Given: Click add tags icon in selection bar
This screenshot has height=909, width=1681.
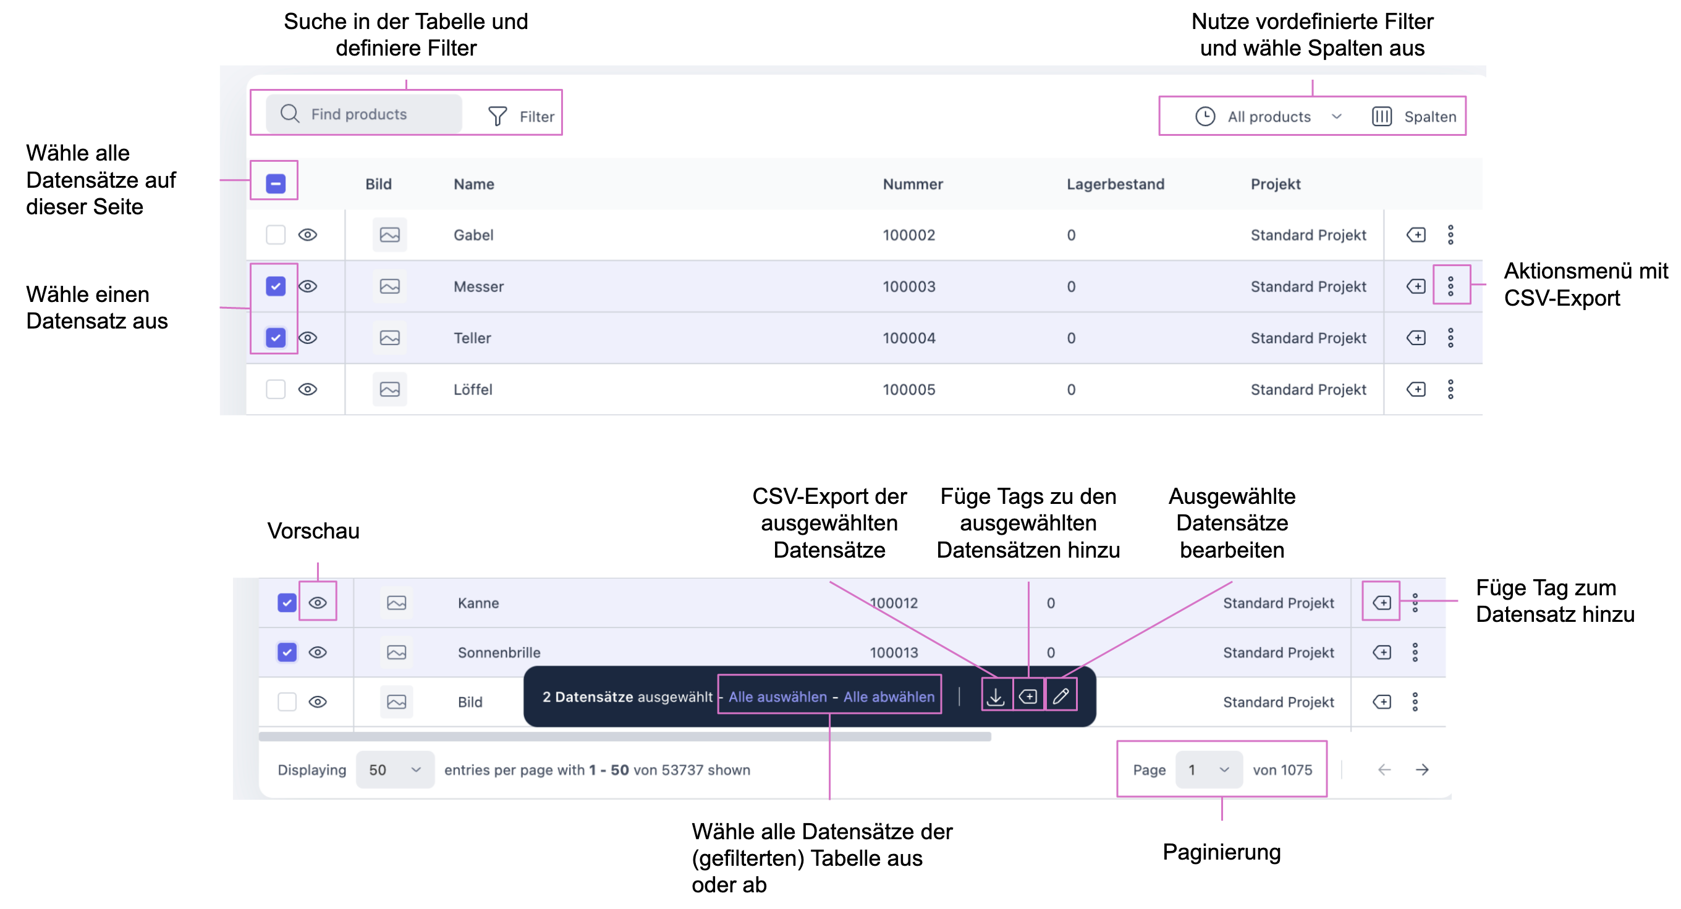Looking at the screenshot, I should pyautogui.click(x=1028, y=697).
